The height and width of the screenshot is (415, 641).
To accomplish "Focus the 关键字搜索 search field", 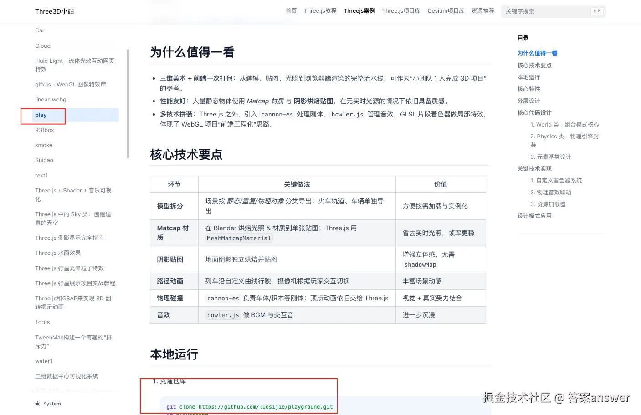I will [x=553, y=11].
